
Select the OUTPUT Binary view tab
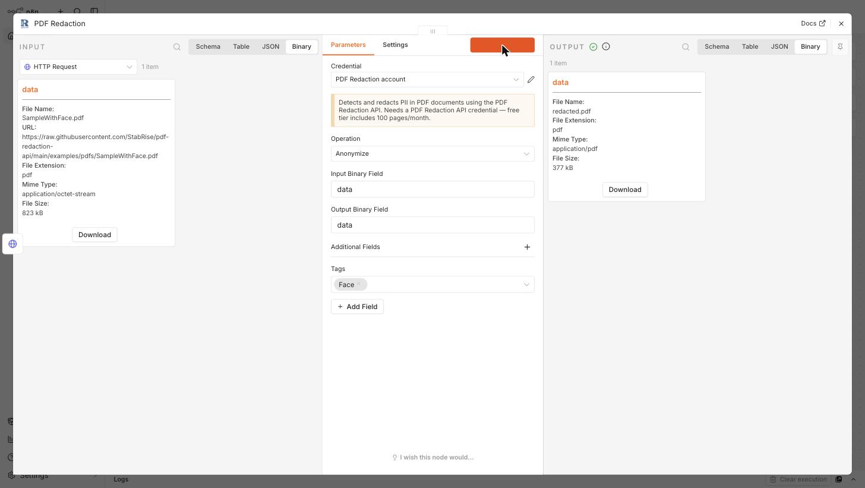tap(810, 46)
